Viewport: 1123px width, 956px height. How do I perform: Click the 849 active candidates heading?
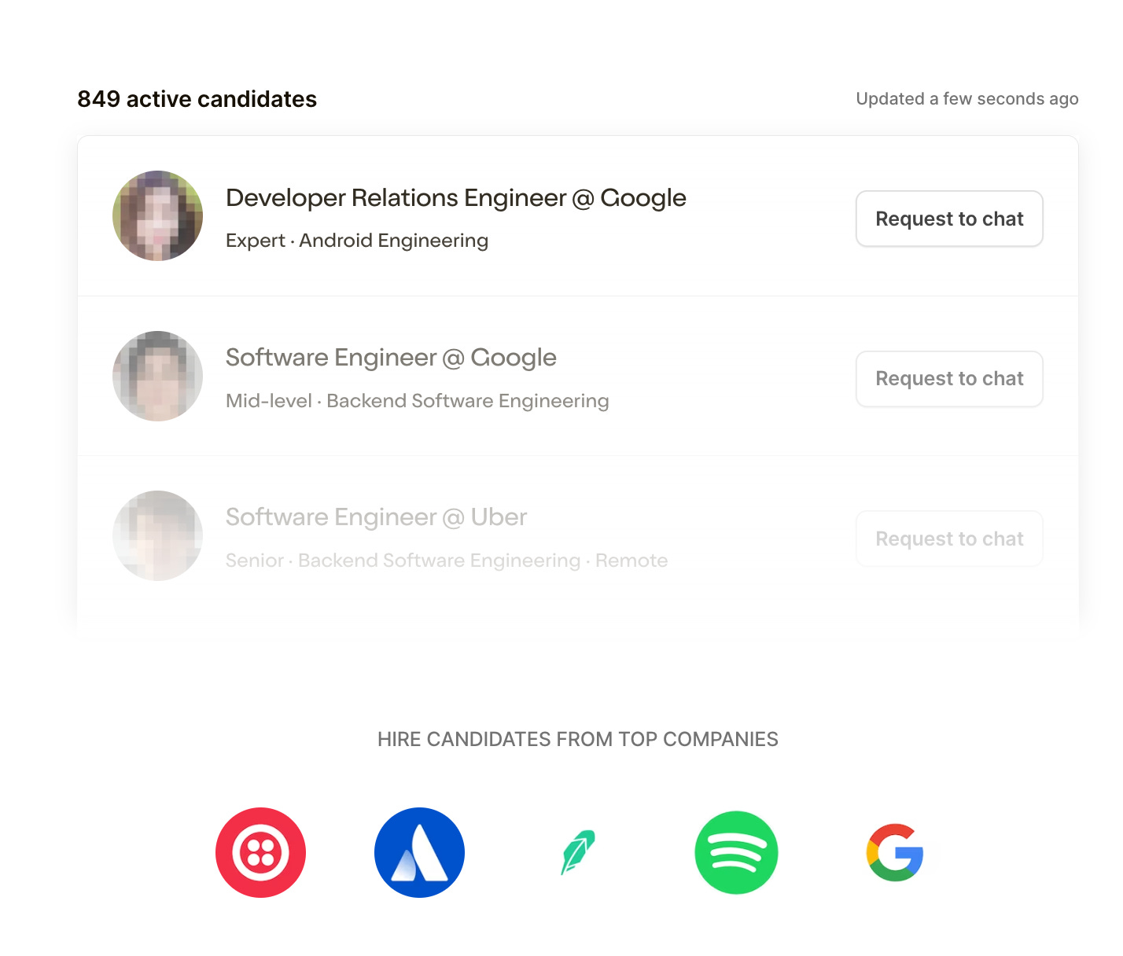point(197,99)
